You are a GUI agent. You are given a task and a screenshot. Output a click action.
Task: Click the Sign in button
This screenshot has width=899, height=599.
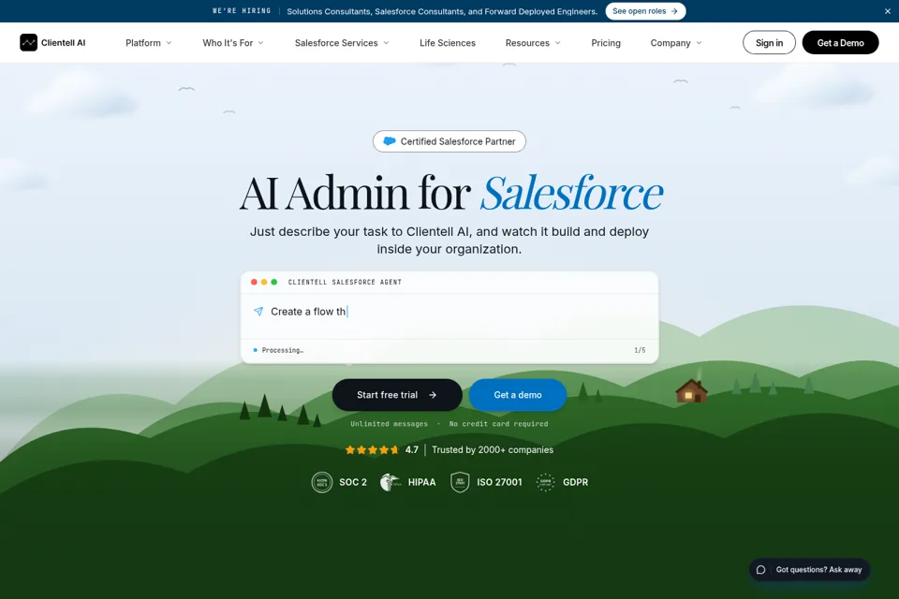pyautogui.click(x=769, y=42)
